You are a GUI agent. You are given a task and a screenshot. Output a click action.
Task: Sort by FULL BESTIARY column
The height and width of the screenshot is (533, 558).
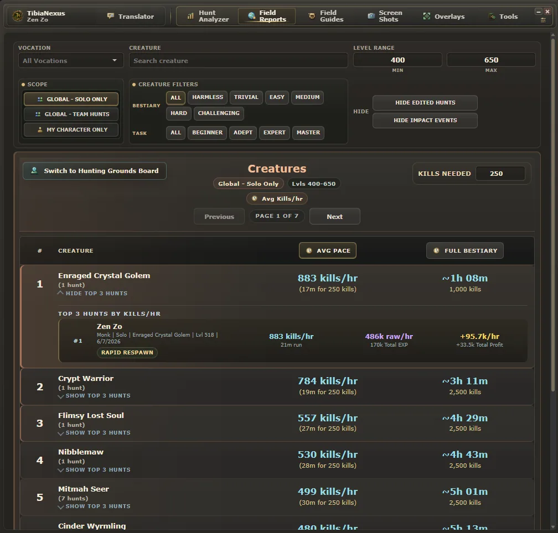(x=465, y=250)
